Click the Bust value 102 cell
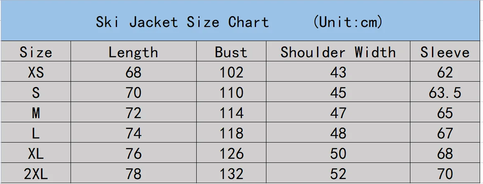483x184 pixels. click(x=231, y=73)
